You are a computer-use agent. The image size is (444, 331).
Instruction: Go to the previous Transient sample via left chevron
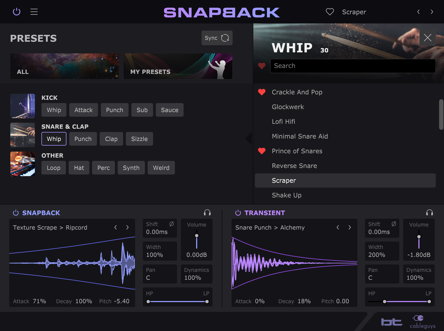click(x=338, y=227)
